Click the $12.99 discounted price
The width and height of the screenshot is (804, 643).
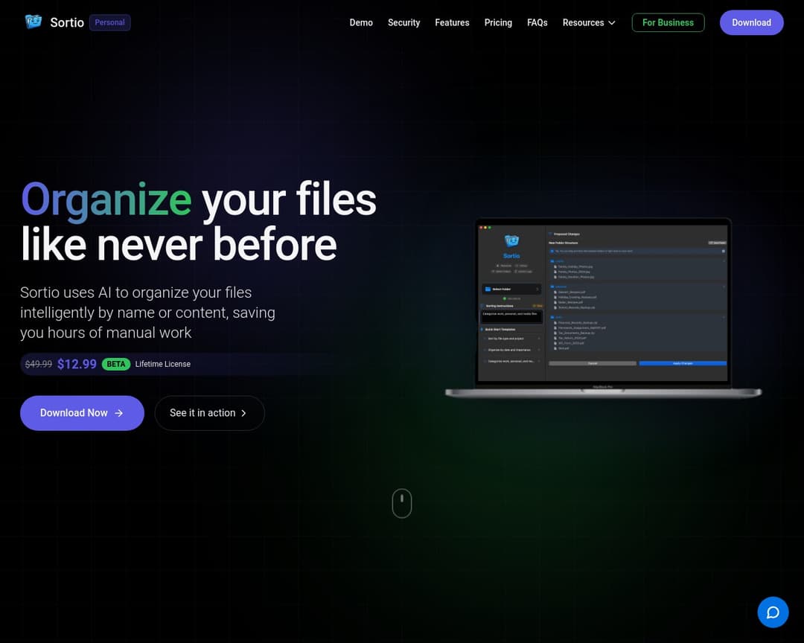tap(77, 364)
